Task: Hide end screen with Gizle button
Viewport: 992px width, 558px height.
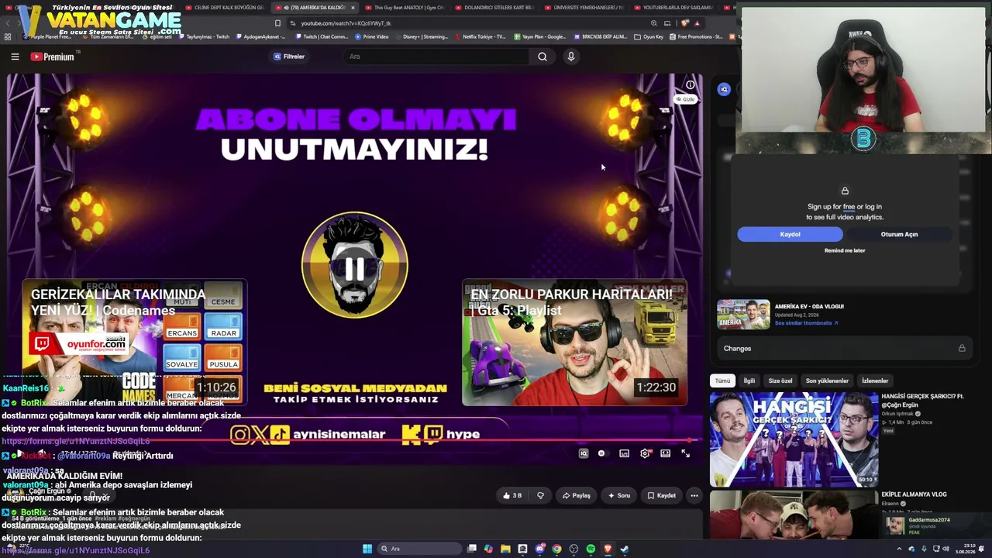Action: 685,99
